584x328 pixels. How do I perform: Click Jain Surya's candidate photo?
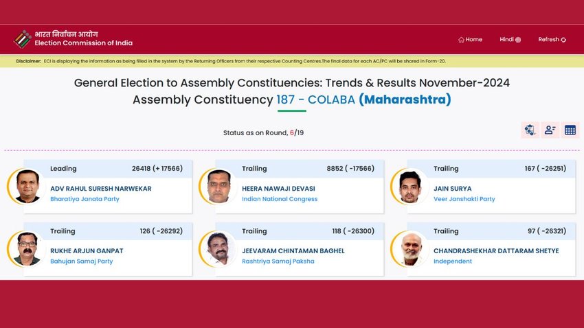(410, 187)
